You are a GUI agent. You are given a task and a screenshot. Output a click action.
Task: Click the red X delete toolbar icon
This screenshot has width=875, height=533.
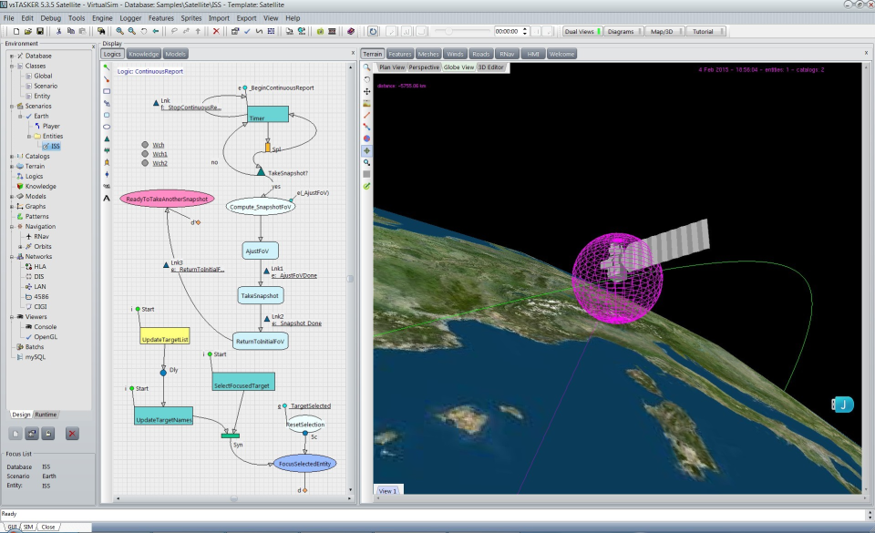coord(216,31)
